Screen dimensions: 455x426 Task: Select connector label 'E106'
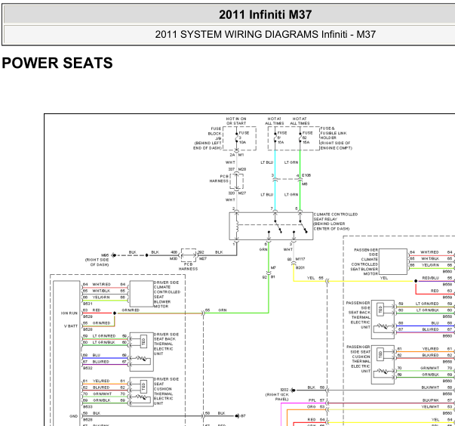click(306, 175)
